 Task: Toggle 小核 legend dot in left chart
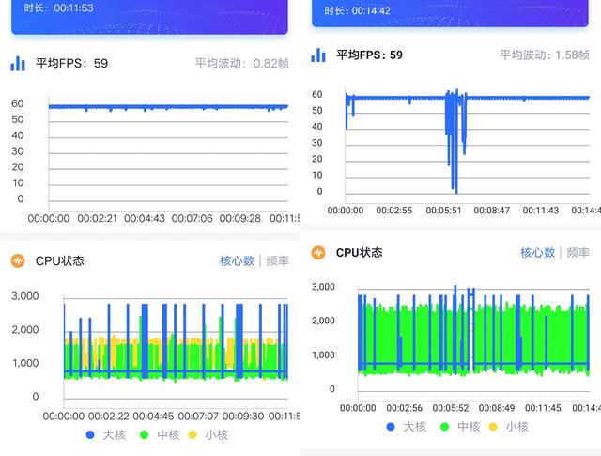pyautogui.click(x=193, y=435)
